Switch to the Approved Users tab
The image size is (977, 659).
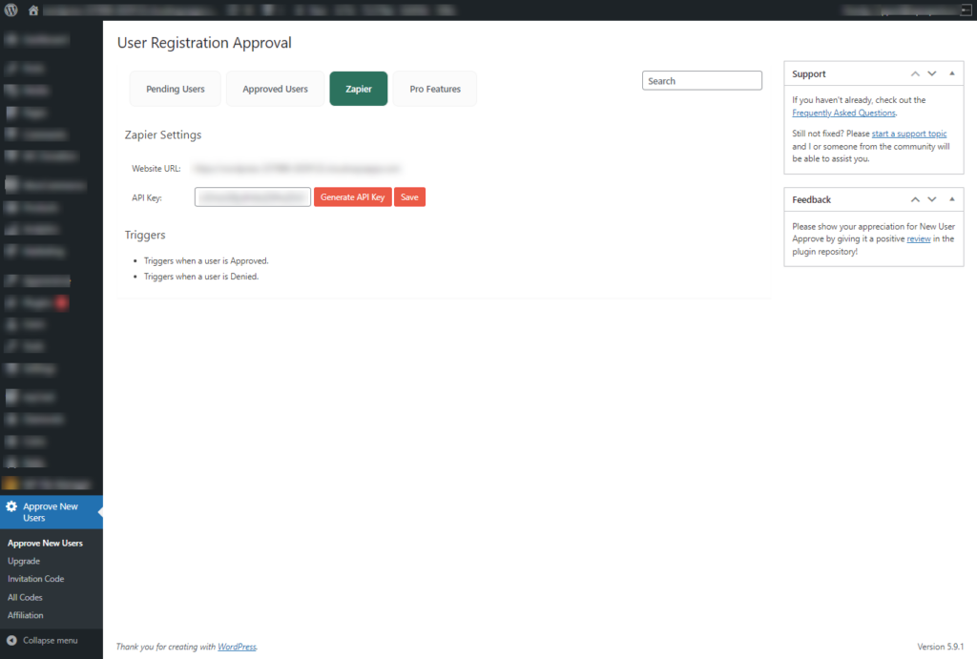276,89
